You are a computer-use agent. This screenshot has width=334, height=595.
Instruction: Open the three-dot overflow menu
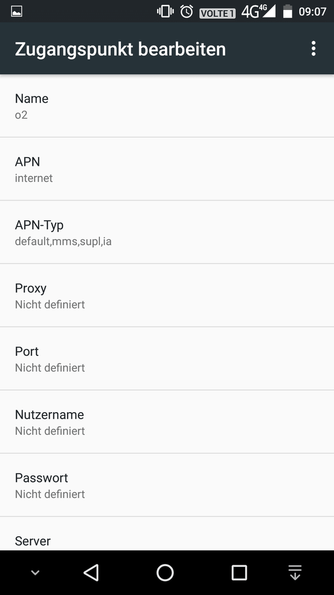(313, 49)
